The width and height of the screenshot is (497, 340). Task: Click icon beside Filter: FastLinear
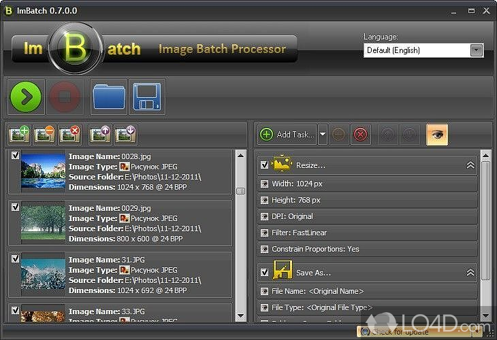click(x=264, y=233)
